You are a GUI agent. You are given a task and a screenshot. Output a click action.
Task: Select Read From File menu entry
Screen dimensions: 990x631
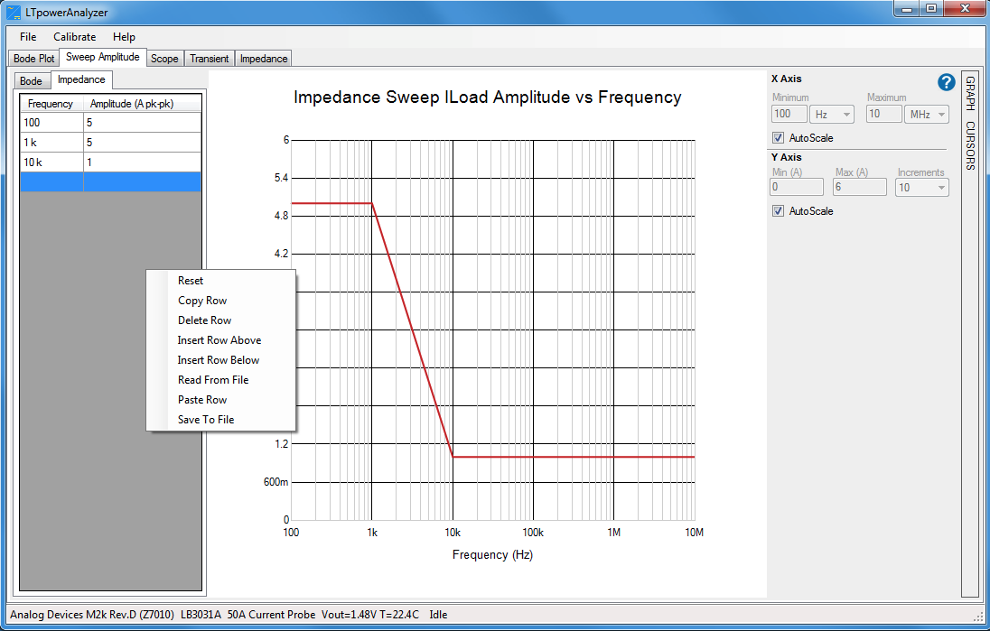[x=213, y=380]
